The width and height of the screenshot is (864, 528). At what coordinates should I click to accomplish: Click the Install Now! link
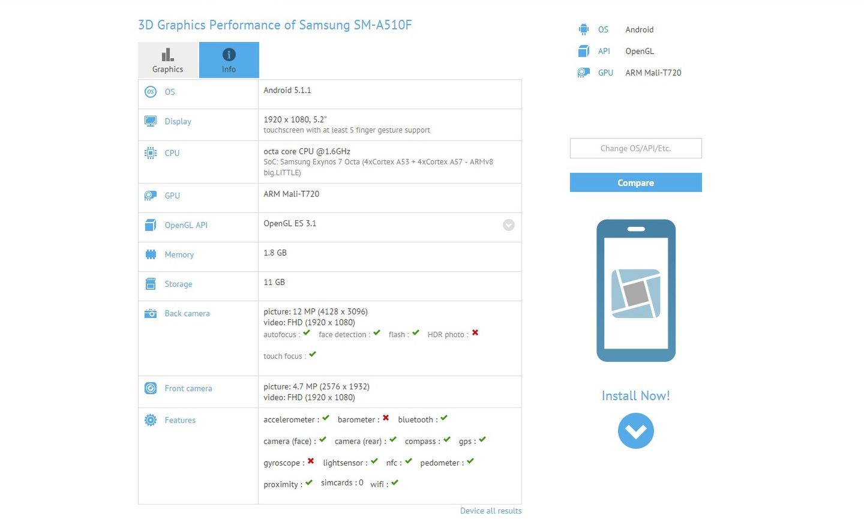(x=636, y=396)
